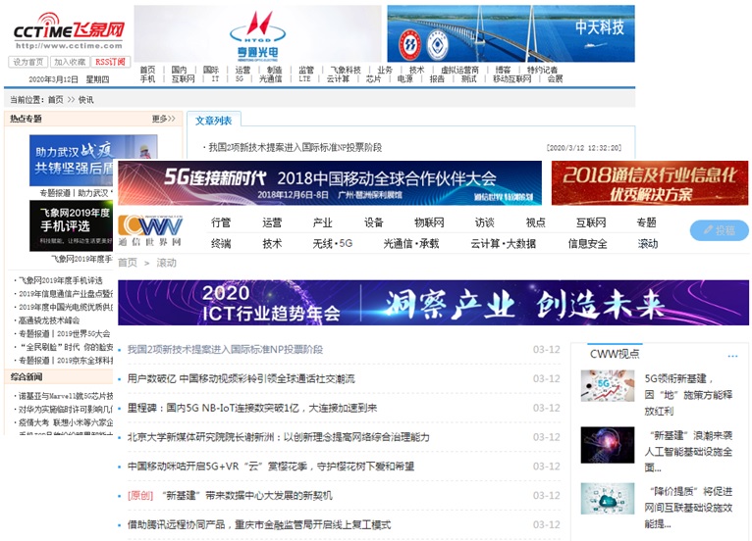752x541 pixels.
Task: Click the blue 投稿 button
Action: (719, 230)
